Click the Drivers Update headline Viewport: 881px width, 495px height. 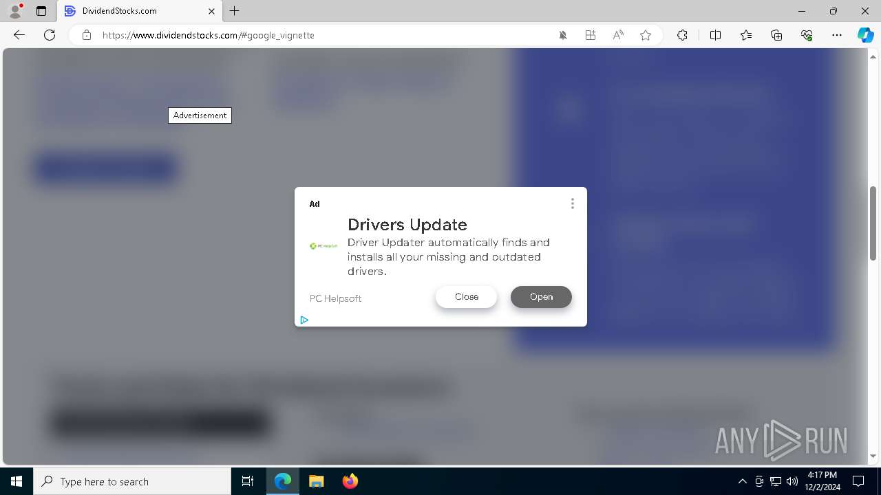coord(407,225)
